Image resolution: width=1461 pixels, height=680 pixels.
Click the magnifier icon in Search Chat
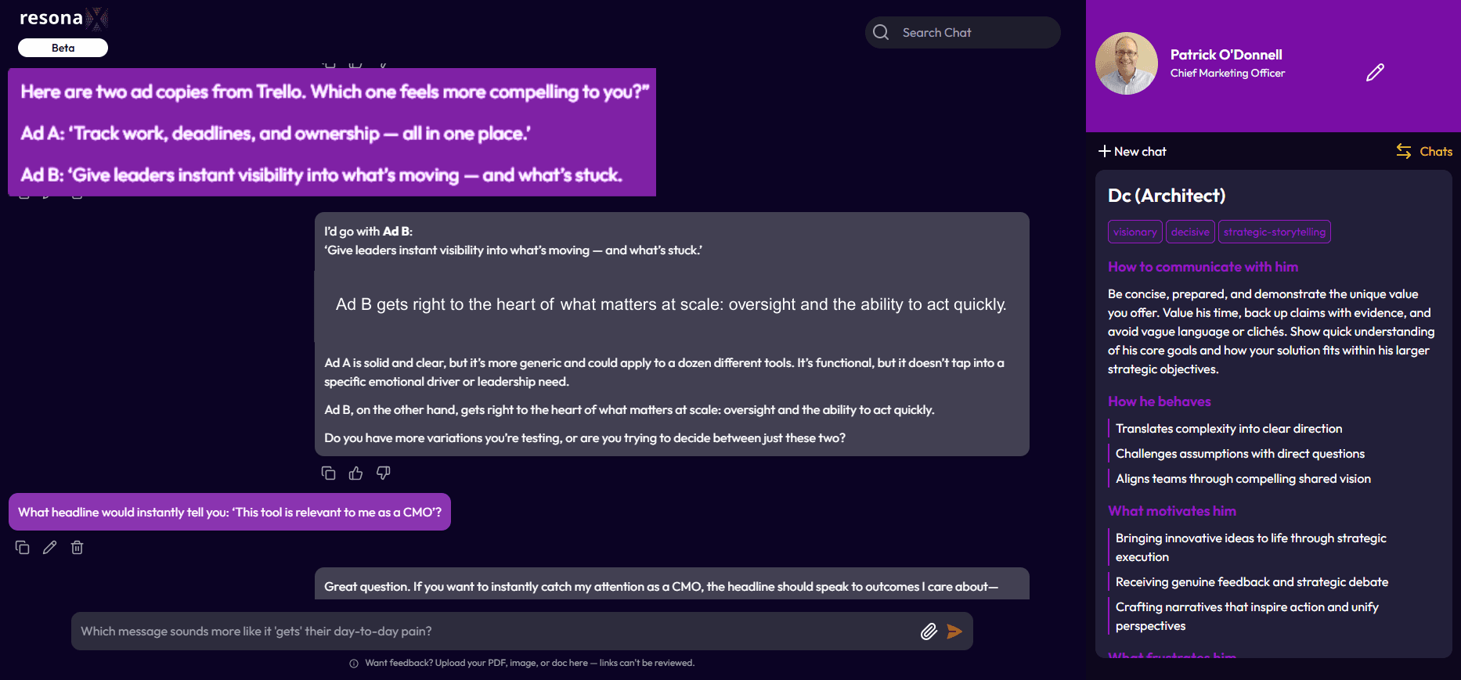881,32
